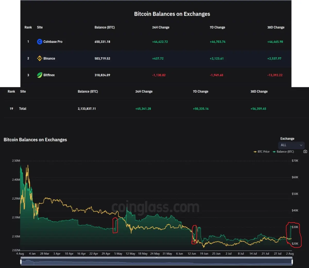Viewport: 309px width, 268px height.
Task: Click the Coinbase Pro logo icon
Action: point(39,42)
